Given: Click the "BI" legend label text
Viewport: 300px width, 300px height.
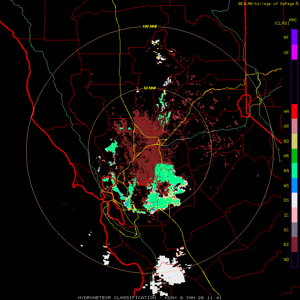Looking at the screenshot, I should pyautogui.click(x=286, y=245).
